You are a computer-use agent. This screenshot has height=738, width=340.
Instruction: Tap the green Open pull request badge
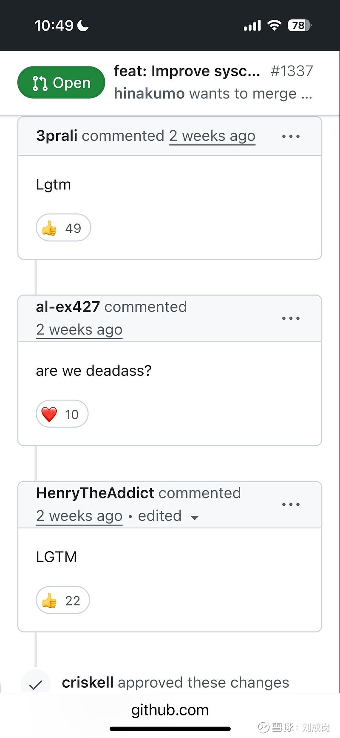(61, 83)
